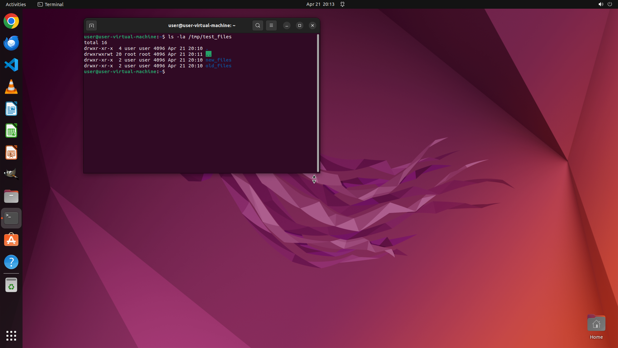Click the terminal search icon
Image resolution: width=618 pixels, height=348 pixels.
[x=257, y=25]
